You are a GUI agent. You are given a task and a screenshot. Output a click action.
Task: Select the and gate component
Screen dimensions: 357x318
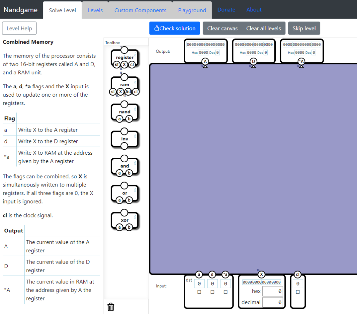124,166
